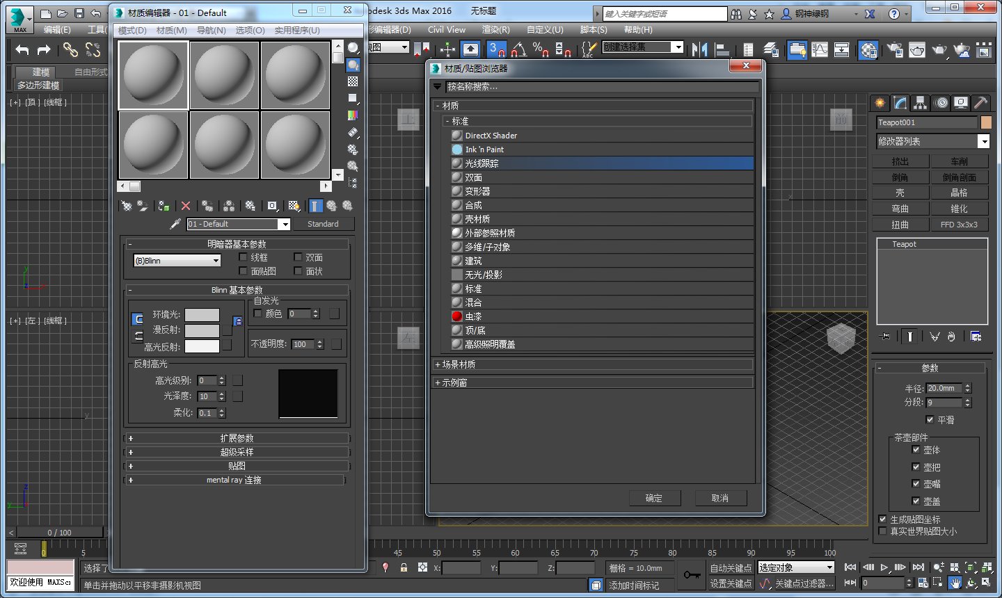
Task: Click the Make Preview film icon
Action: coord(353,132)
